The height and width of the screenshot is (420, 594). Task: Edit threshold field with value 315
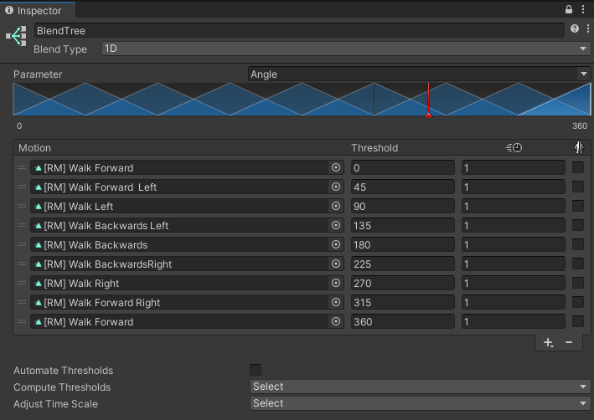[403, 302]
